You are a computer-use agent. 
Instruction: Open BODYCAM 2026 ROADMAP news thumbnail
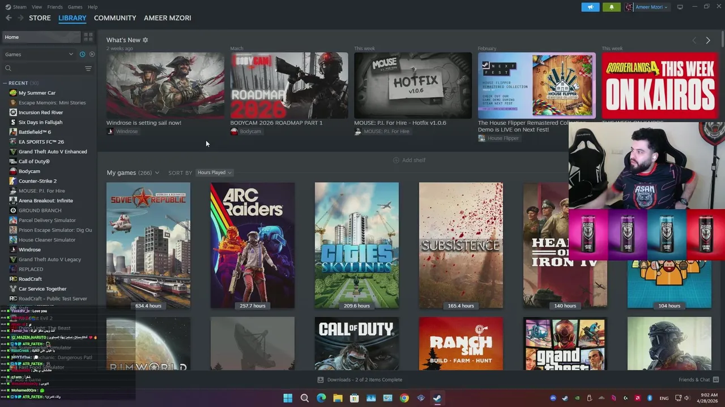(x=289, y=85)
